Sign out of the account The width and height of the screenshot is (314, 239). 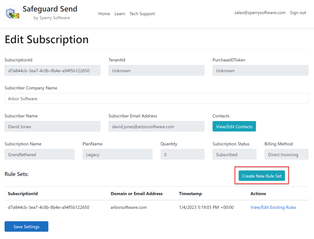click(298, 13)
